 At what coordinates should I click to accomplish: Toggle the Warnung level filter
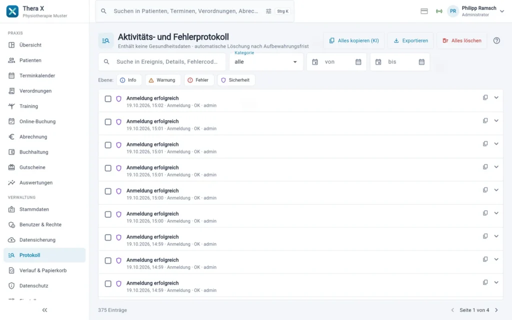coord(162,80)
